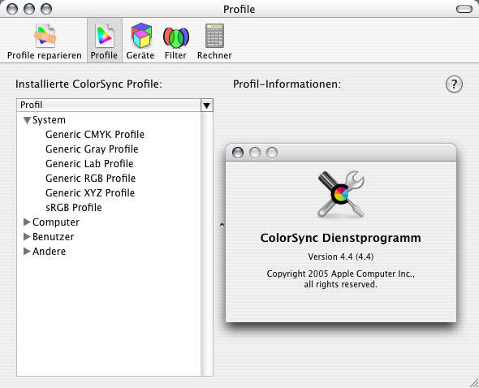Open the Geräte color cube icon
This screenshot has width=479, height=388.
pyautogui.click(x=140, y=41)
